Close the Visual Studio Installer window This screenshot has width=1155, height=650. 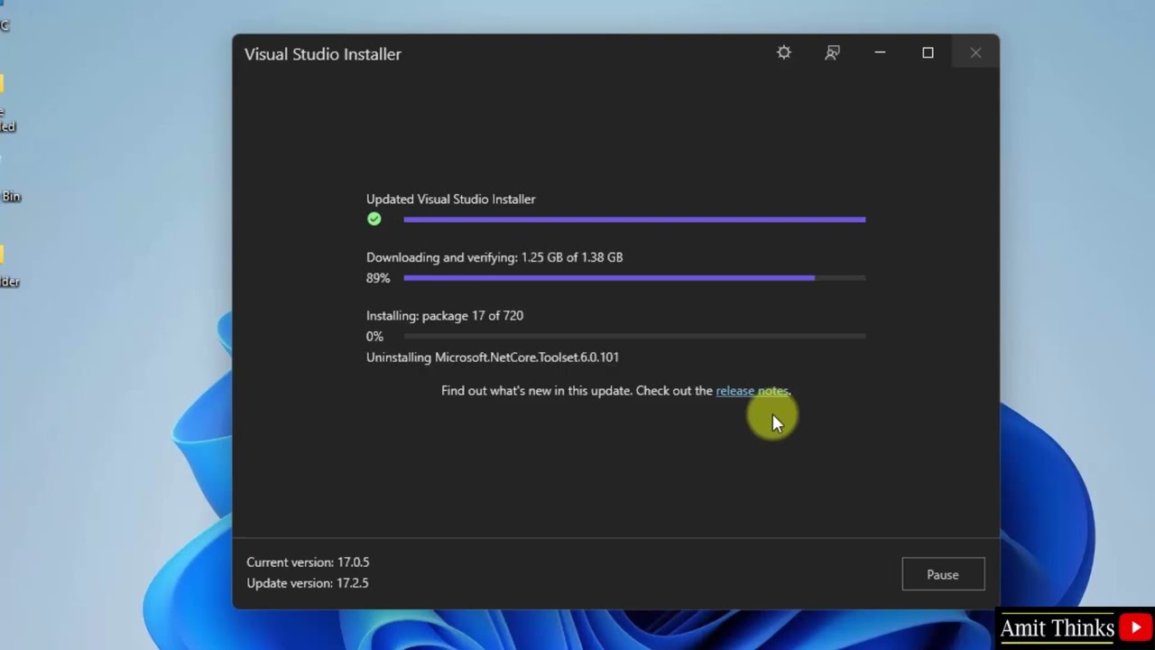click(x=975, y=52)
